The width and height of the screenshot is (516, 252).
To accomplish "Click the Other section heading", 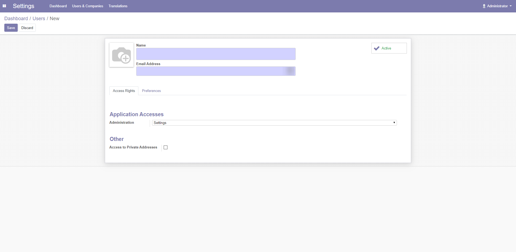I will coord(117,139).
